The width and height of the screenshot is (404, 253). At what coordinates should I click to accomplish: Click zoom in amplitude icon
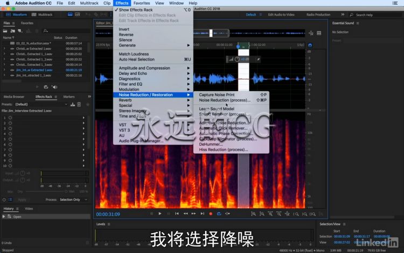[254, 214]
